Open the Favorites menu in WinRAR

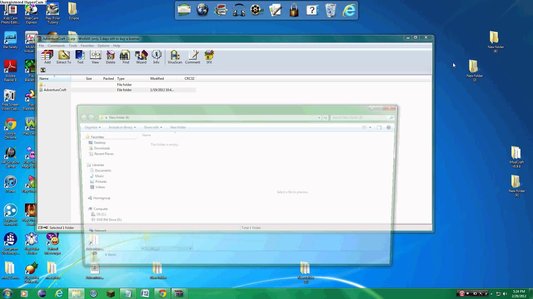[87, 46]
